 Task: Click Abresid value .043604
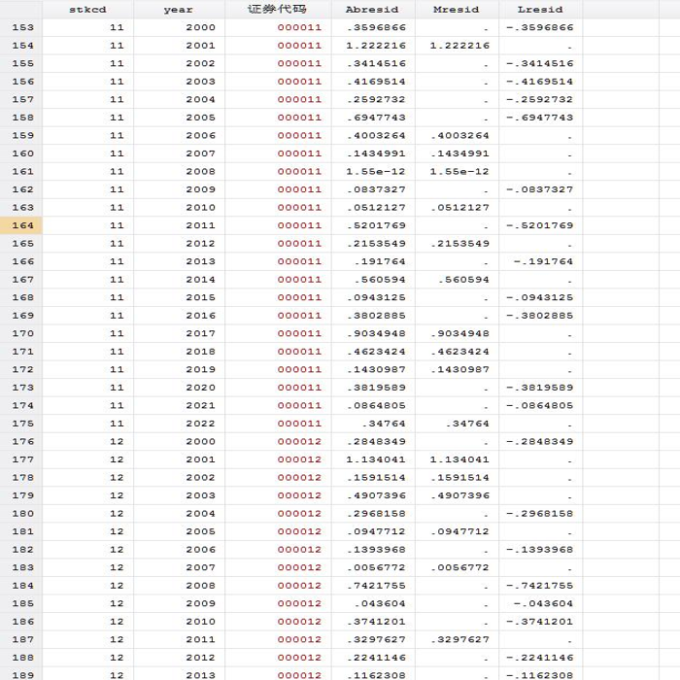pos(380,603)
